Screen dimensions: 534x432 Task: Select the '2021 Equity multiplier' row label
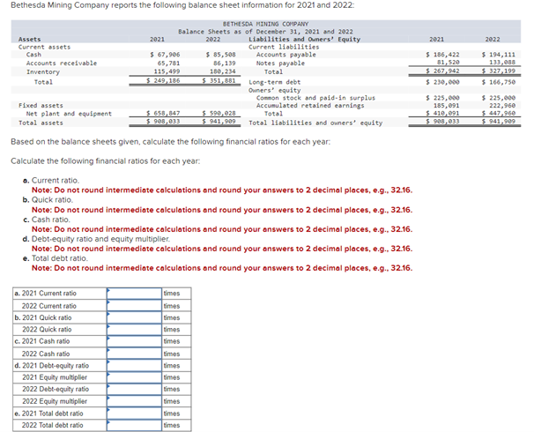click(55, 377)
